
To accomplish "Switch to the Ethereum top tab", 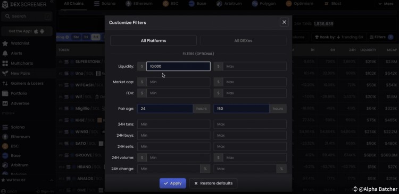I will click(x=139, y=4).
